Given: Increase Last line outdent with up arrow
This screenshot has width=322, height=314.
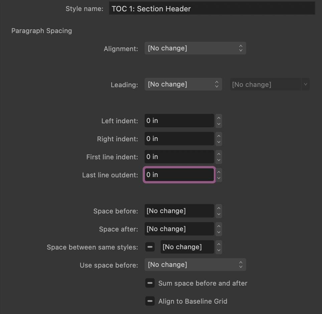Looking at the screenshot, I should pyautogui.click(x=219, y=172).
